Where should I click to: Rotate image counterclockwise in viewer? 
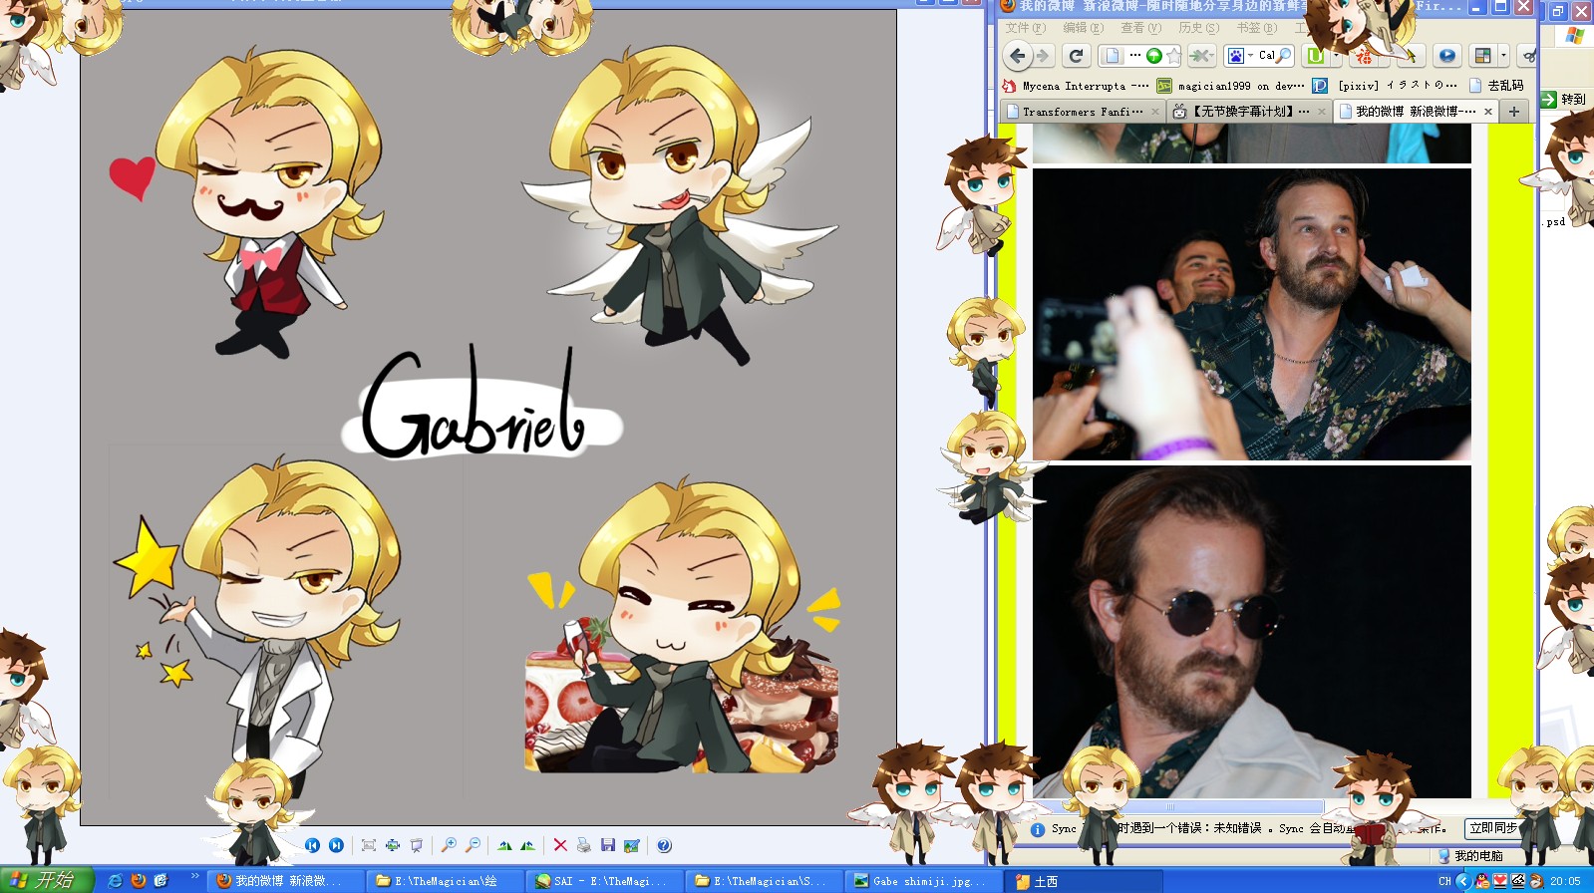point(528,845)
